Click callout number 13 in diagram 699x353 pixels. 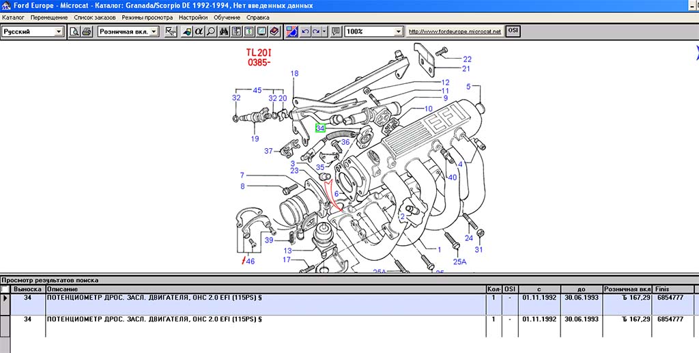[287, 251]
